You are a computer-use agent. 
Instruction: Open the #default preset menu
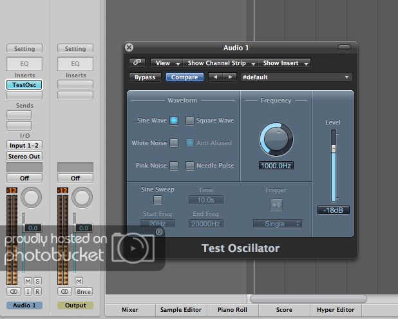[x=296, y=77]
